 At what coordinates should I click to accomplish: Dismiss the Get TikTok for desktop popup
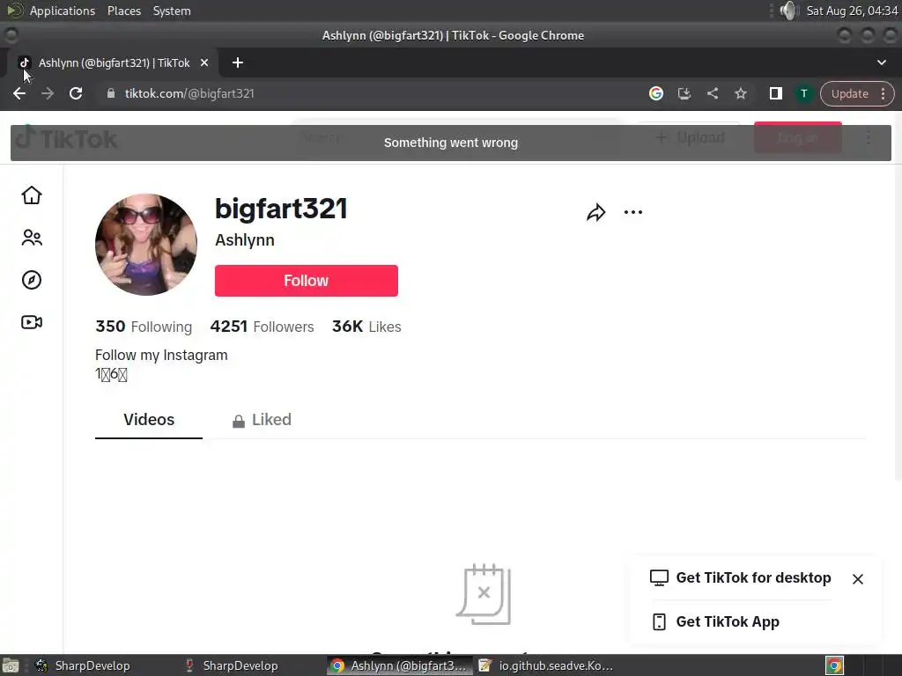[x=858, y=579]
